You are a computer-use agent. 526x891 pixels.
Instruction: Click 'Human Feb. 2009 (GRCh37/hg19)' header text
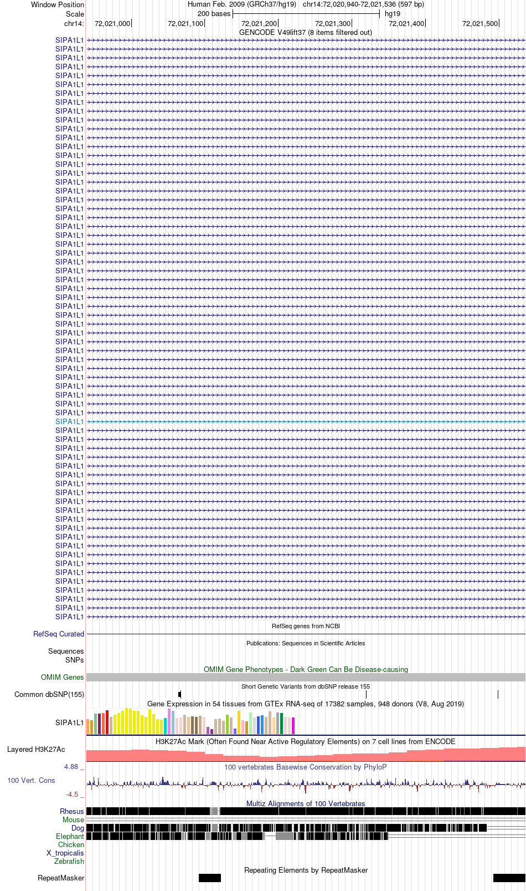point(242,4)
